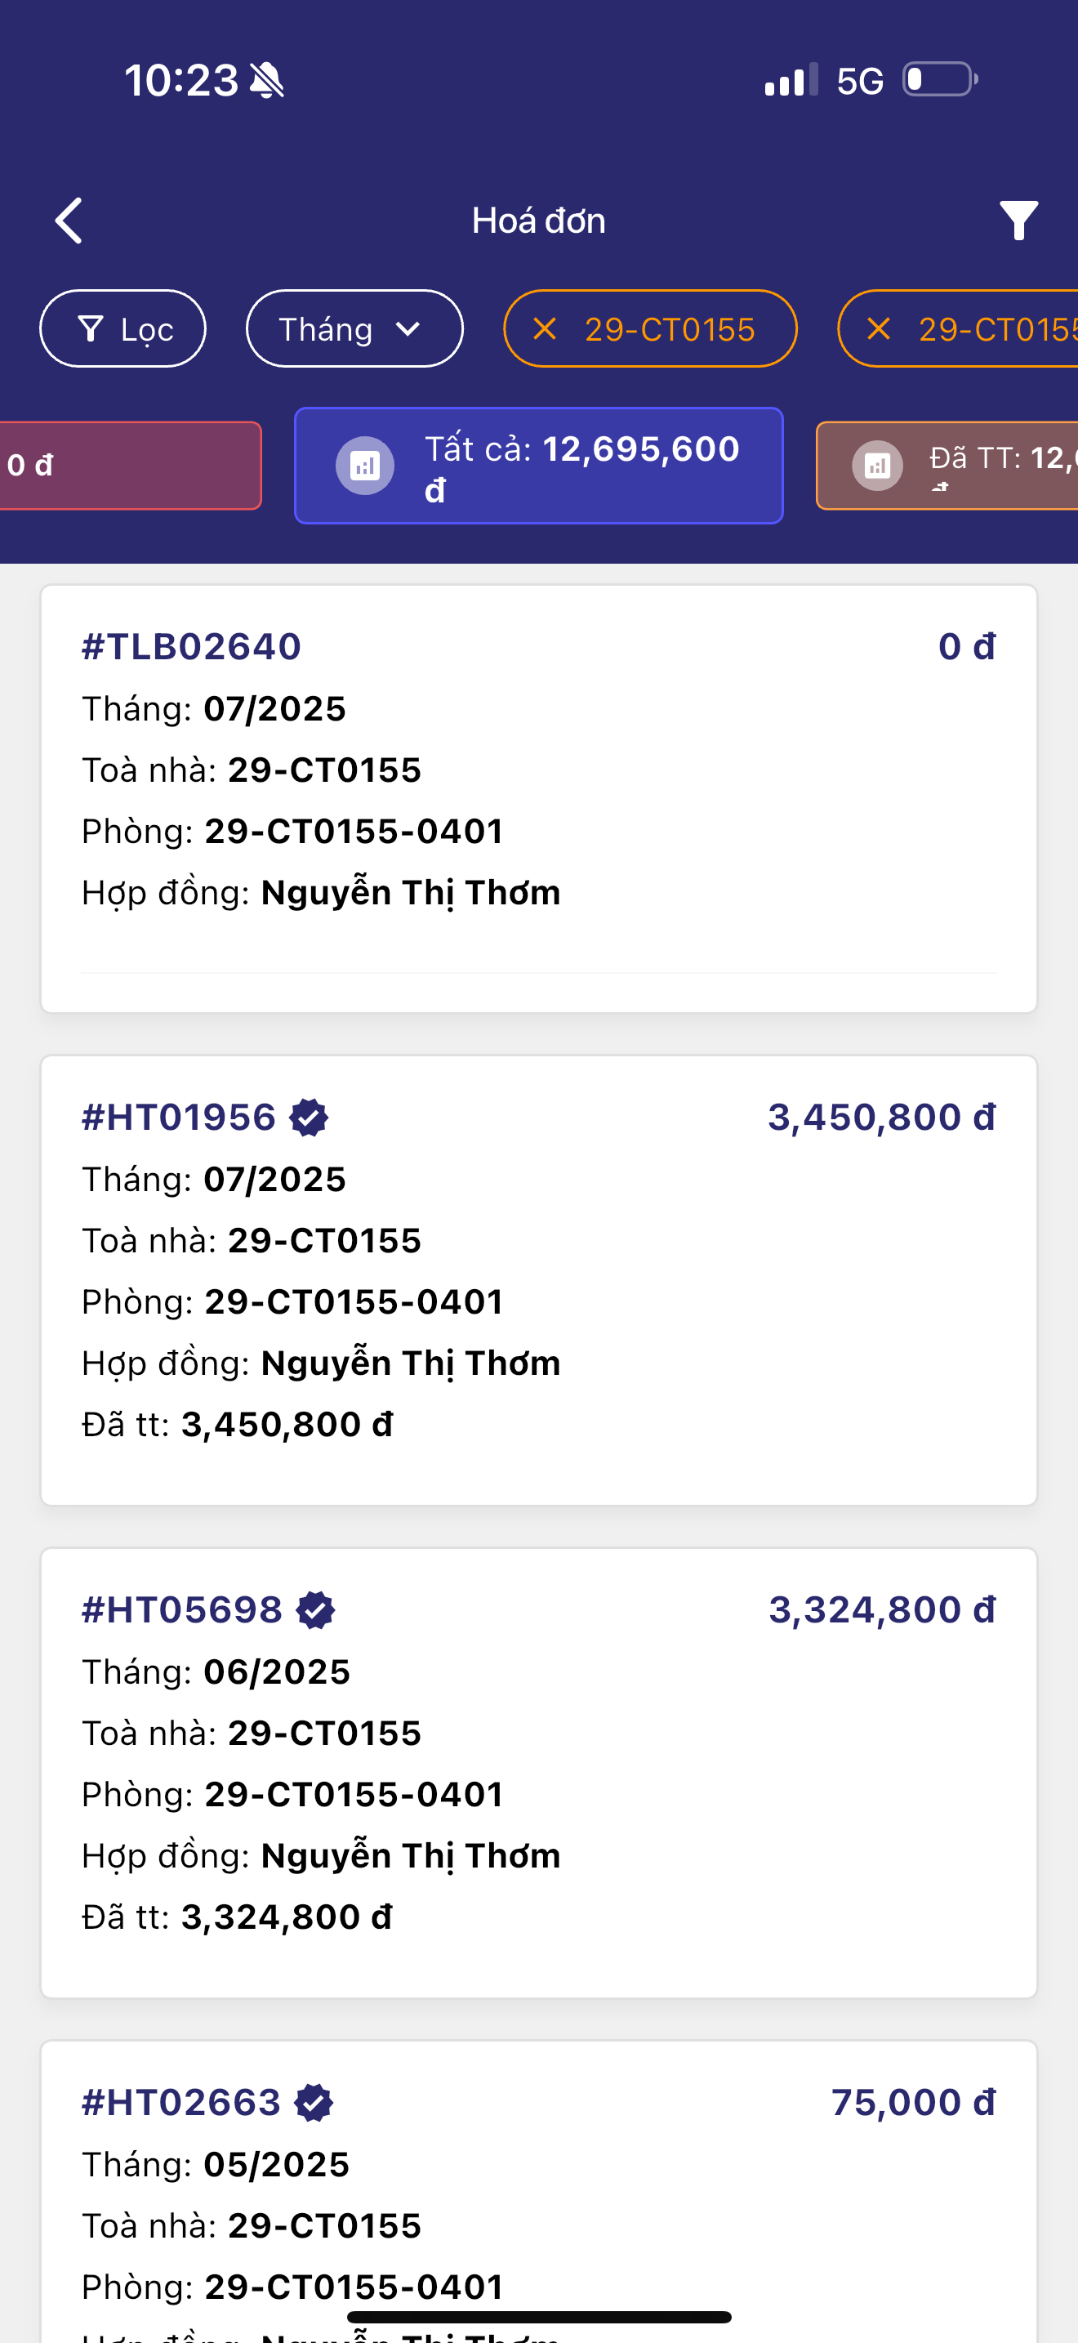Open the Tháng dropdown

(x=325, y=329)
